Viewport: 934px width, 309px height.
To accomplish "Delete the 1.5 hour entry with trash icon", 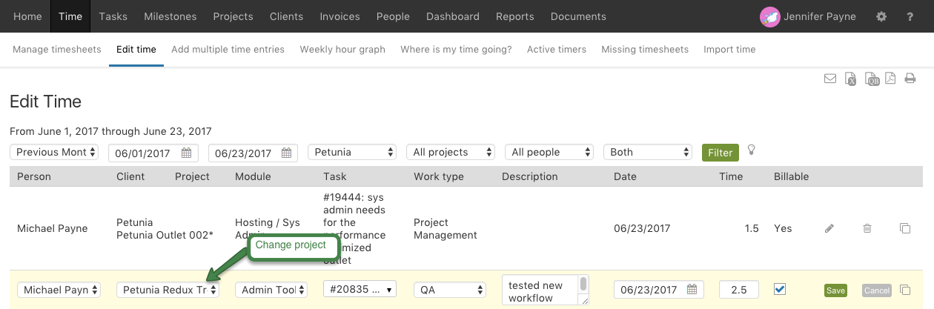I will [x=867, y=228].
